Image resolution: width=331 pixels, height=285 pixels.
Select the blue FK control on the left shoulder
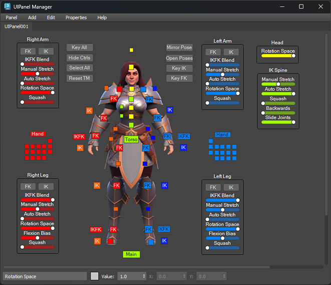coord(149,99)
